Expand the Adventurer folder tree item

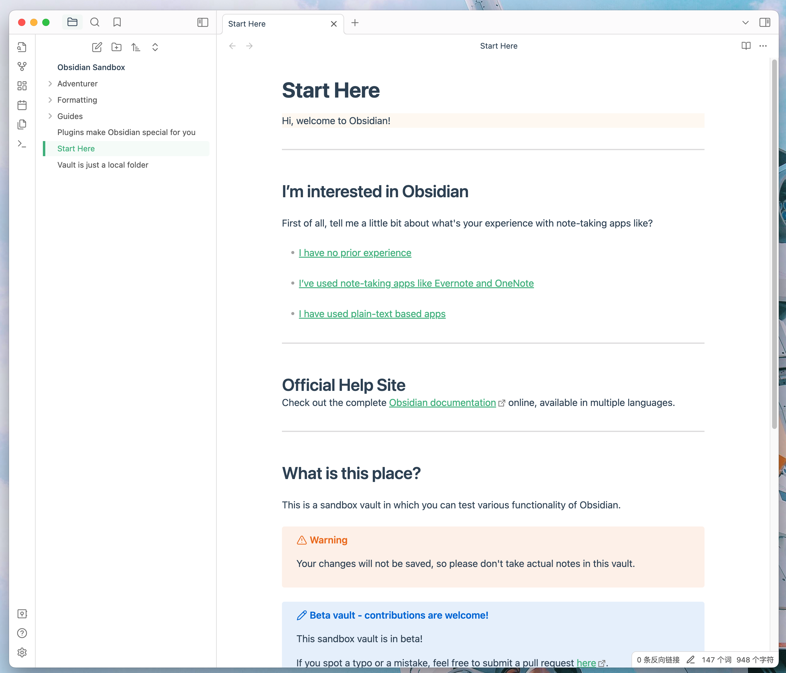click(50, 83)
